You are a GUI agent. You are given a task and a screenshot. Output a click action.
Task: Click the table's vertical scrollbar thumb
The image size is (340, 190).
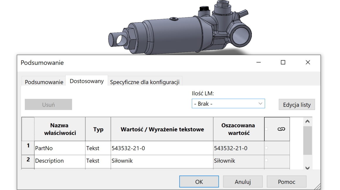pyautogui.click(x=307, y=141)
